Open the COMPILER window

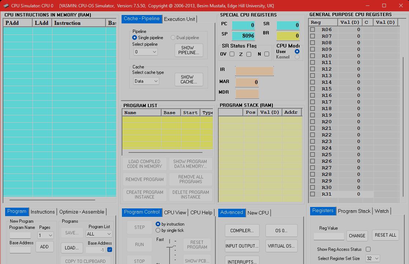(x=242, y=230)
